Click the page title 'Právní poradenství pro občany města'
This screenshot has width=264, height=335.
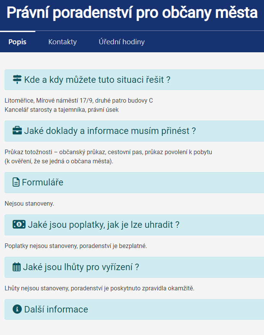pos(132,13)
